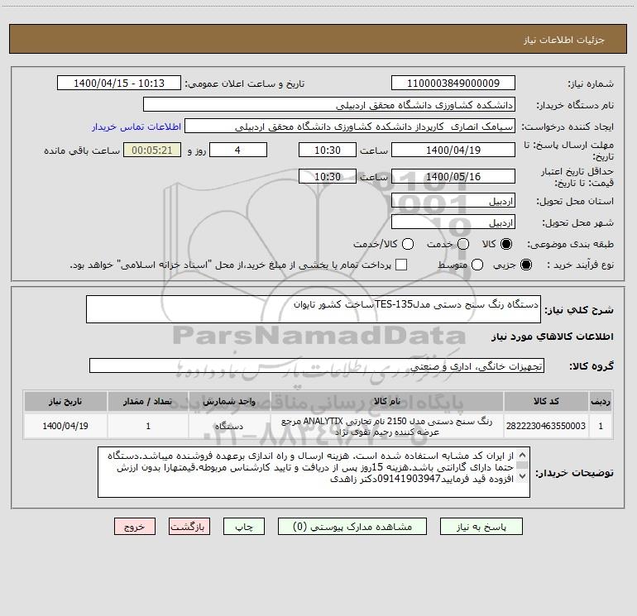Click the استان محل تحویل field
This screenshot has width=637, height=616.
coord(453,201)
